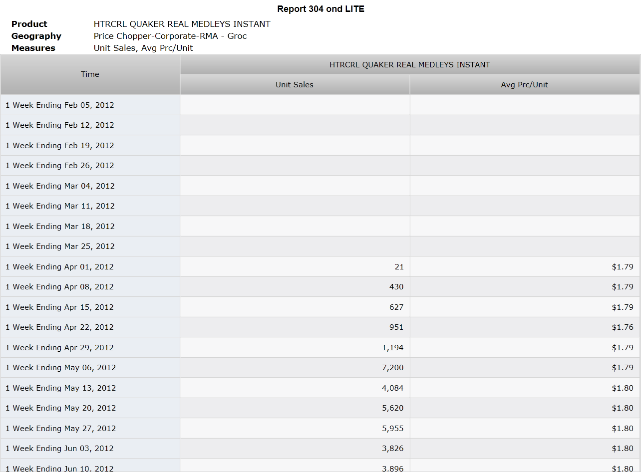
Task: Click unit sales value 4,084
Action: pyautogui.click(x=393, y=388)
